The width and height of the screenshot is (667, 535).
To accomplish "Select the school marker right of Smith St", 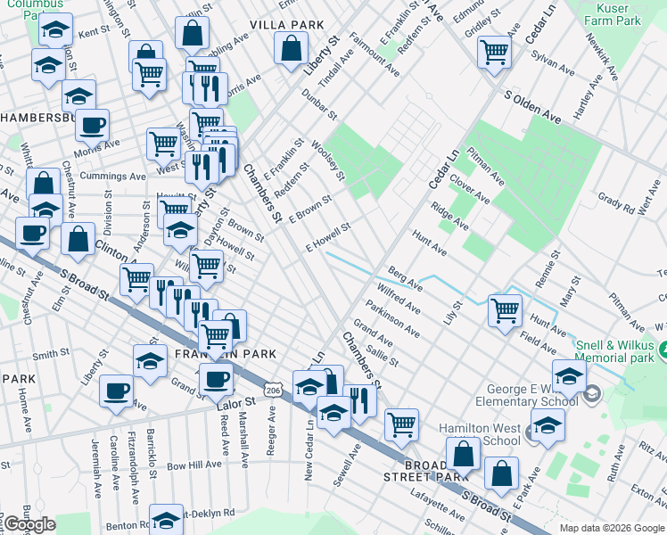I will pos(150,361).
